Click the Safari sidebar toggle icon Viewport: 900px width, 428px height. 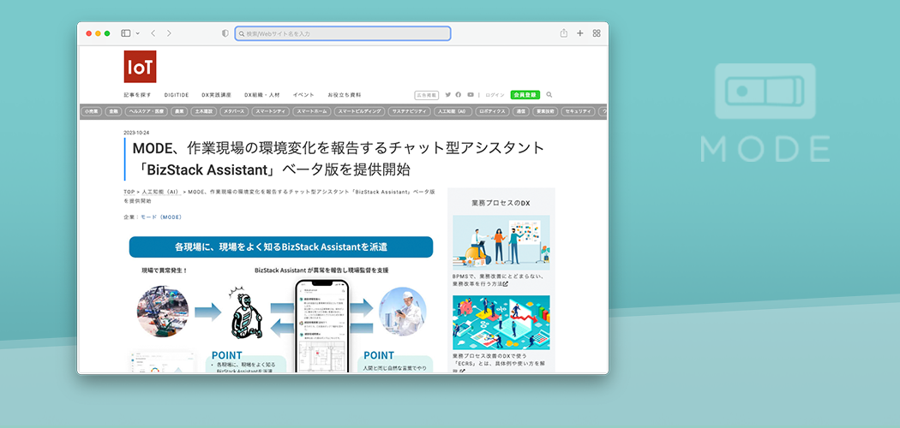point(125,33)
